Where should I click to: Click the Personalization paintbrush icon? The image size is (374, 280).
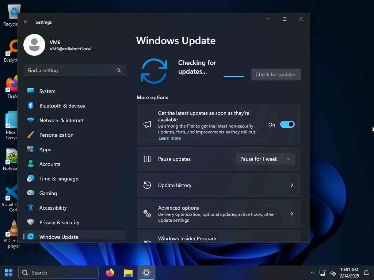click(31, 135)
